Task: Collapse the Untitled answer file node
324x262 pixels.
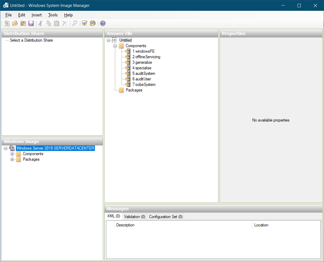Action: coord(109,40)
